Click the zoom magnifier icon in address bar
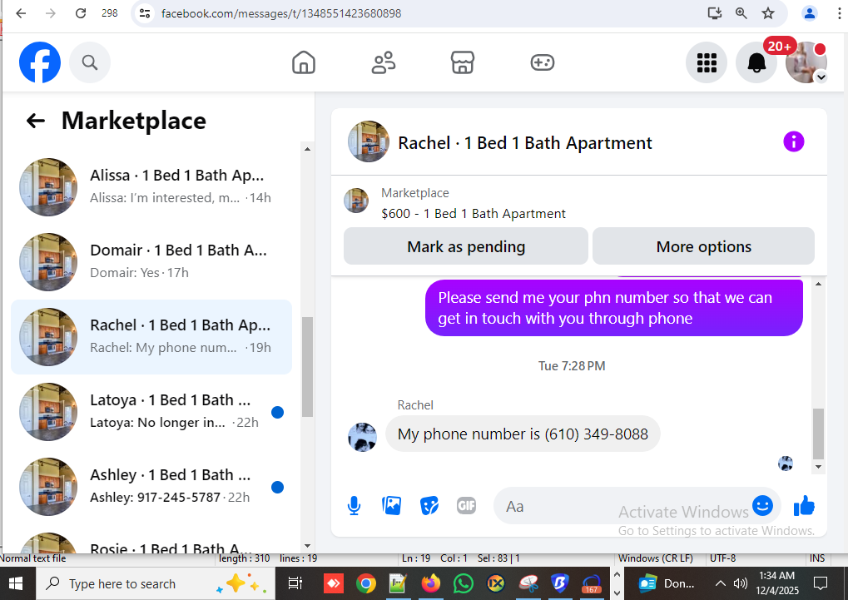Viewport: 848px width, 600px height. pyautogui.click(x=741, y=13)
